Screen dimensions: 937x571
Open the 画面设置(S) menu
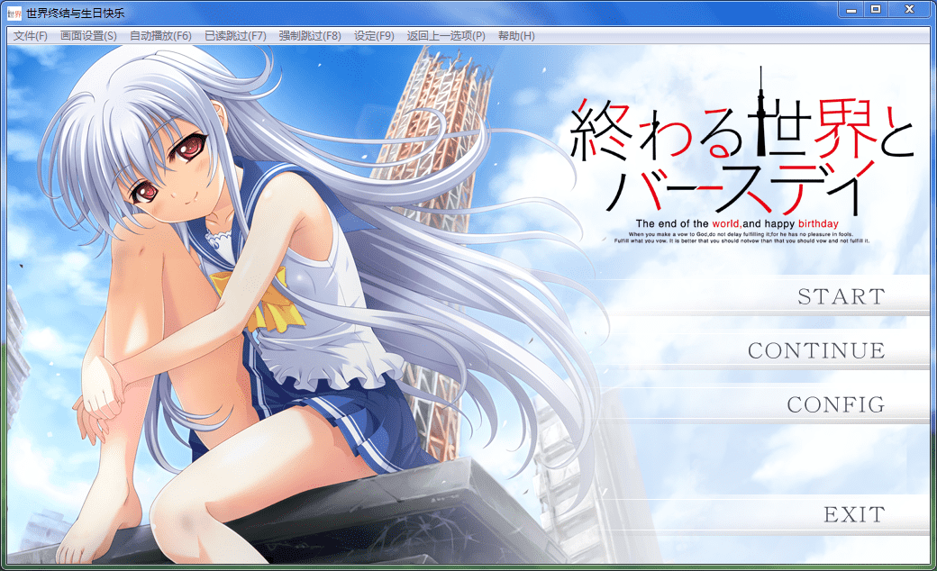pos(88,36)
